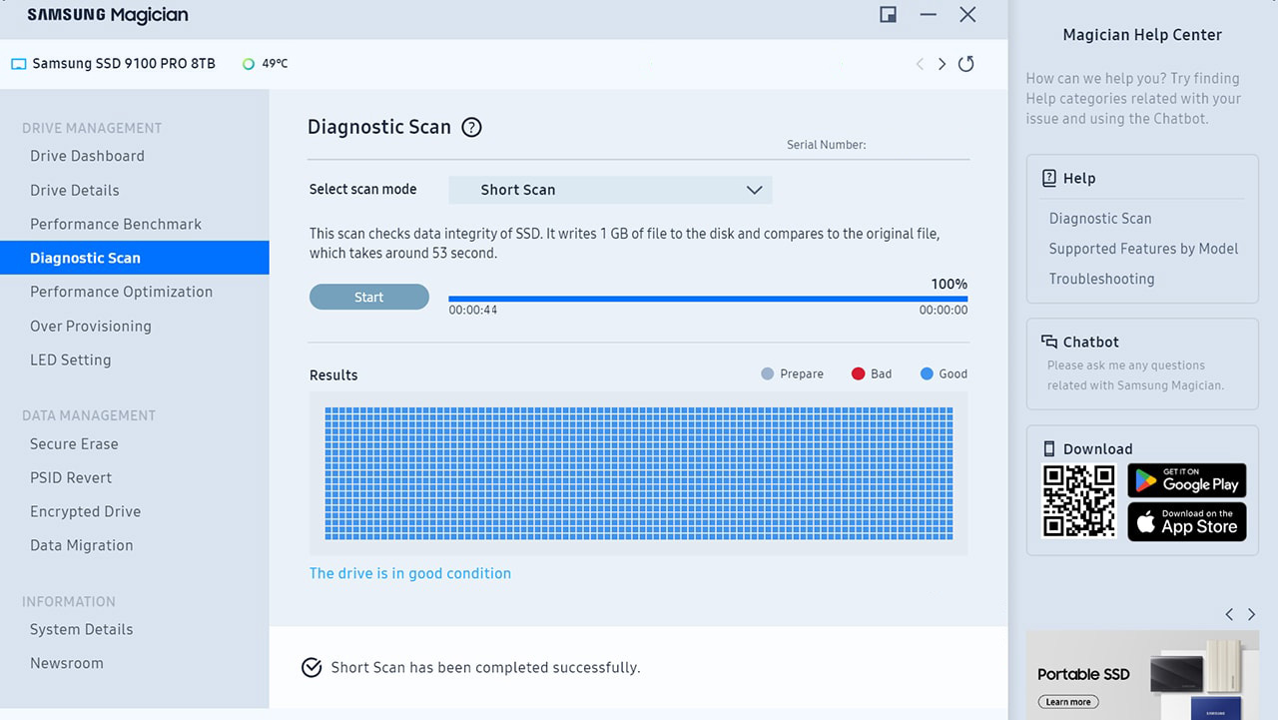Click the scan progress bar
This screenshot has height=720, width=1278.
[x=707, y=298]
